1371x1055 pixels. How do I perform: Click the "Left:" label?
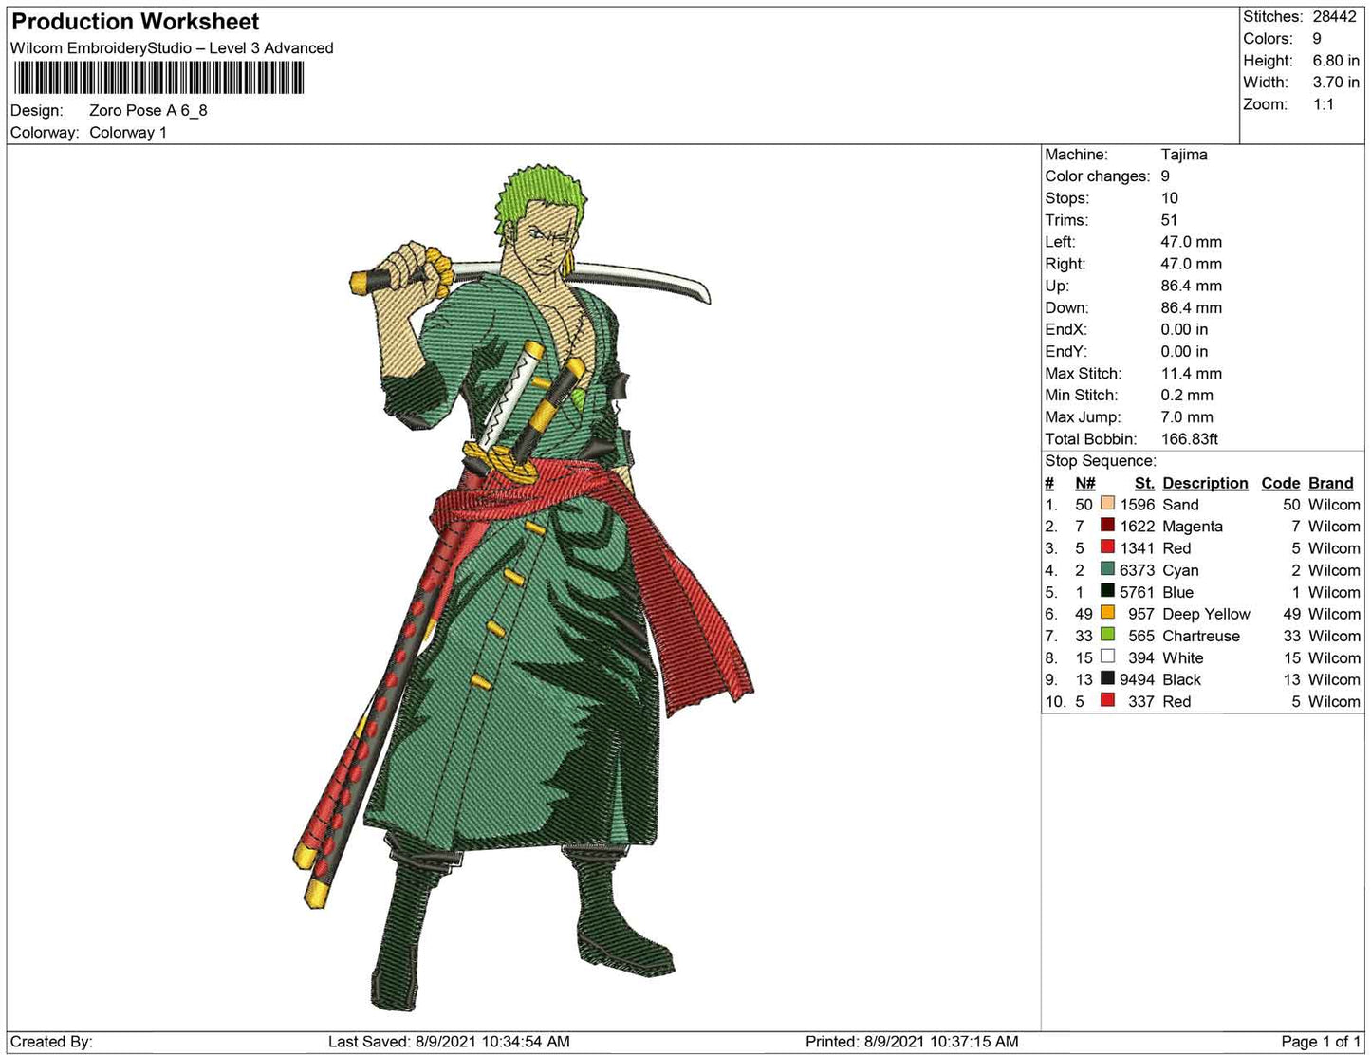1060,242
